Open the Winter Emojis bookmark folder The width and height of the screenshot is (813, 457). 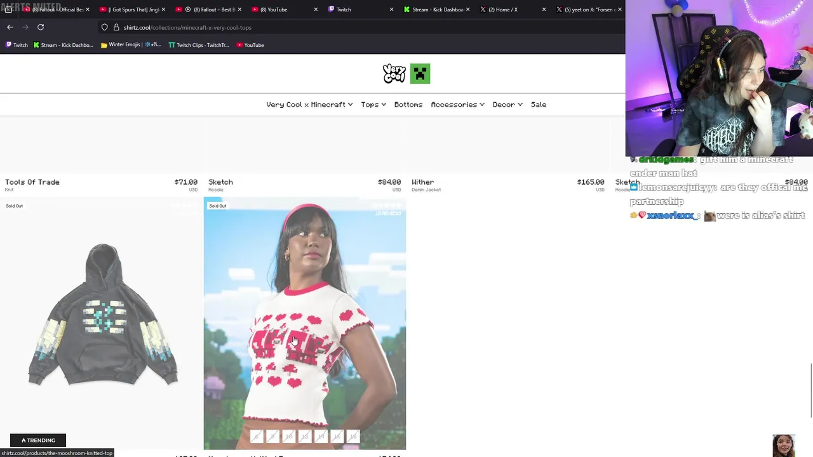(130, 45)
